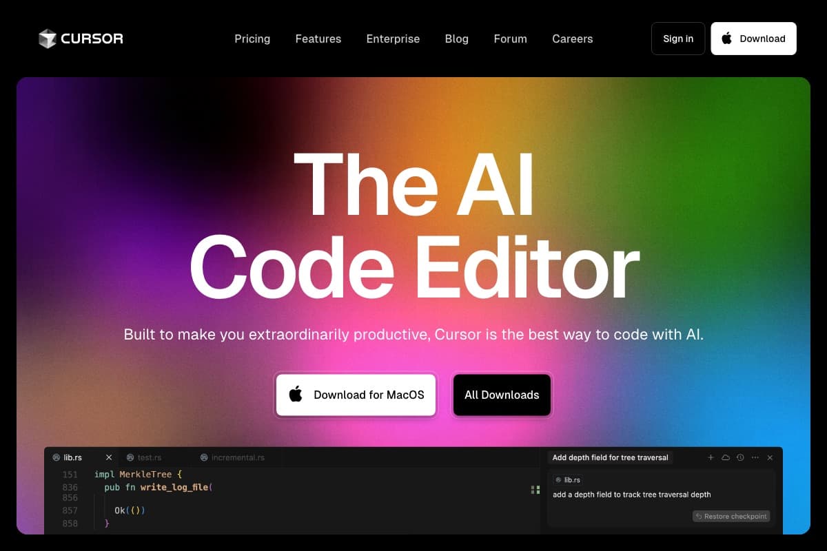
Task: Switch to the incremental.rs tab
Action: [x=232, y=457]
